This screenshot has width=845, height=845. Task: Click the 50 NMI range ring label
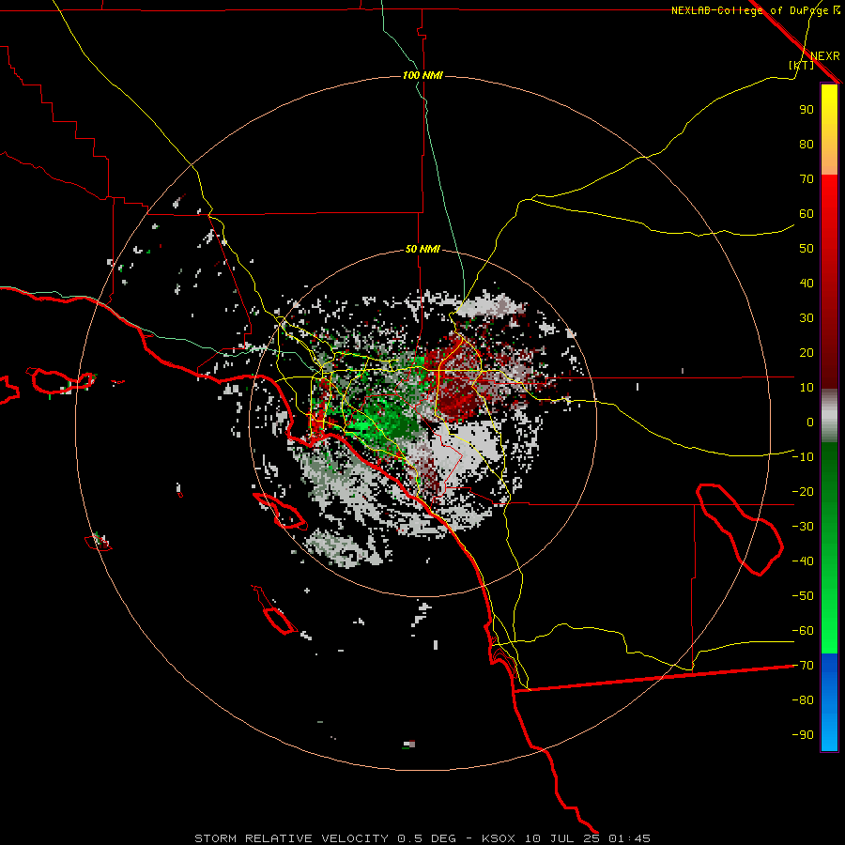(x=422, y=249)
